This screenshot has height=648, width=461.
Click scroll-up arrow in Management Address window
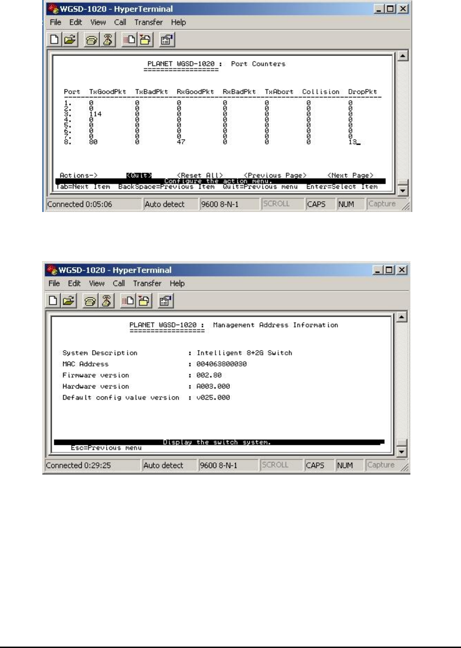(x=401, y=317)
